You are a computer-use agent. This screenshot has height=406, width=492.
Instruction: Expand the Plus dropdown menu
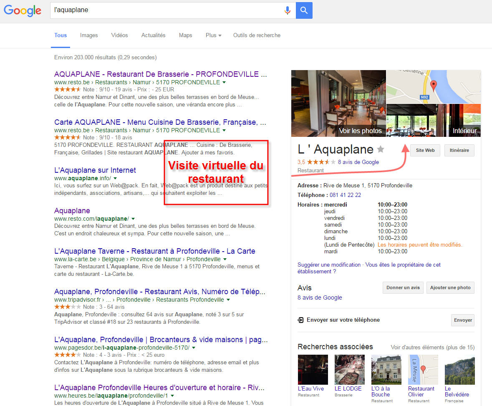point(213,35)
